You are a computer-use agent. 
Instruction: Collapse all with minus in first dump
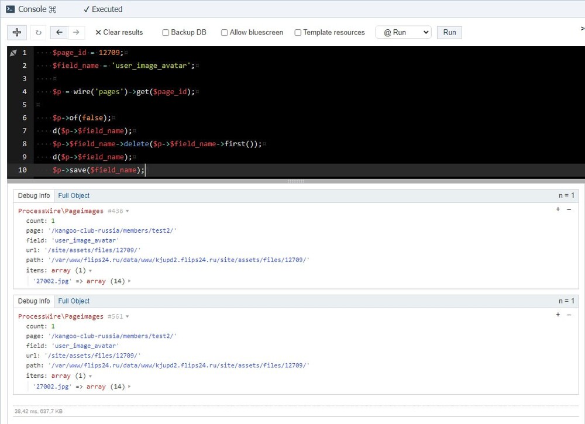(569, 209)
